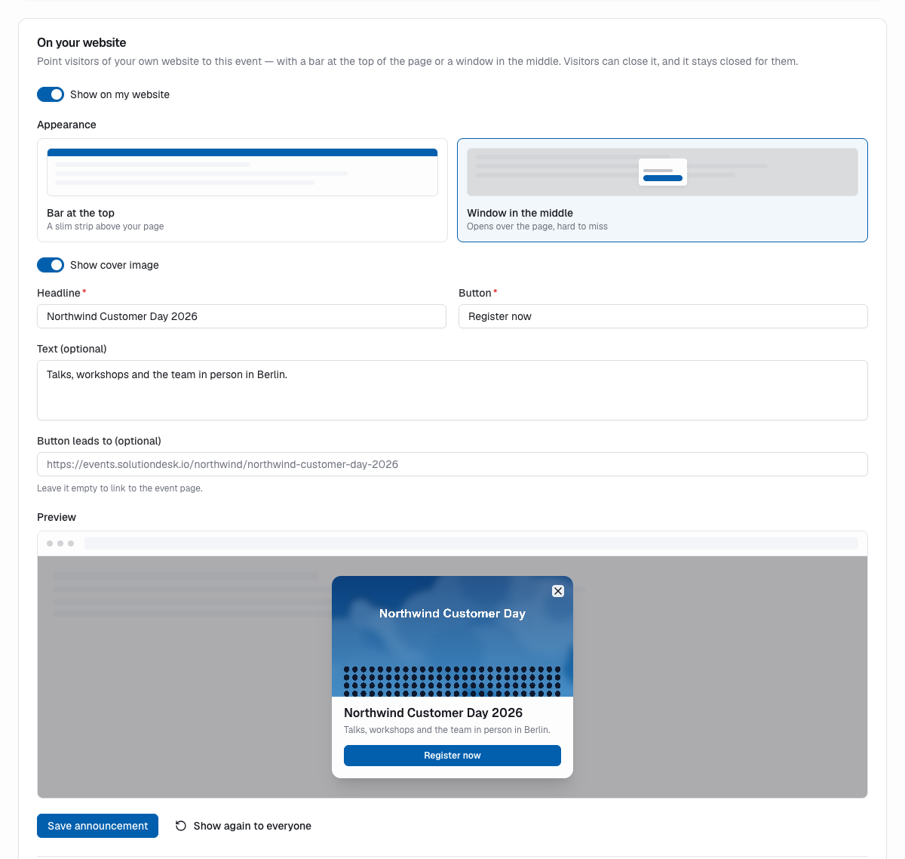Click the popup headline Northwind Customer Day 2026
Screen dimensions: 905x859
pyautogui.click(x=433, y=713)
